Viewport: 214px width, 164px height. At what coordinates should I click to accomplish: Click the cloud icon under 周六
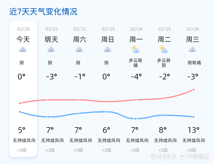tap(79, 49)
